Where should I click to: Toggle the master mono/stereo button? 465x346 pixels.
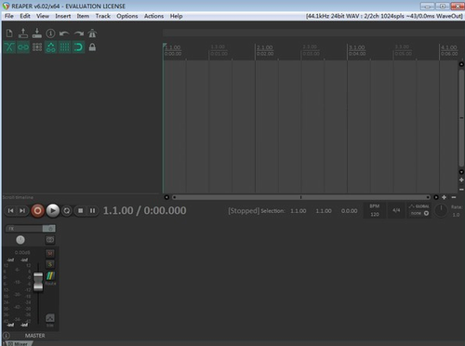tap(50, 240)
